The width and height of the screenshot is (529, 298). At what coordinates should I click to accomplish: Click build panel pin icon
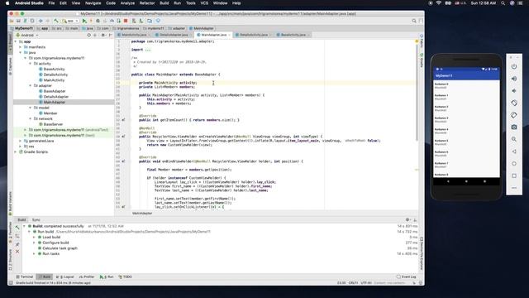point(17,244)
